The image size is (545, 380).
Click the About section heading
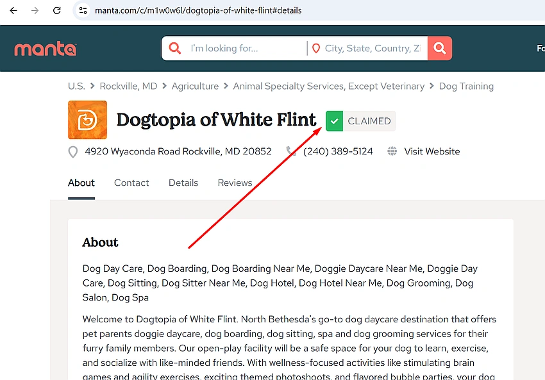[100, 242]
